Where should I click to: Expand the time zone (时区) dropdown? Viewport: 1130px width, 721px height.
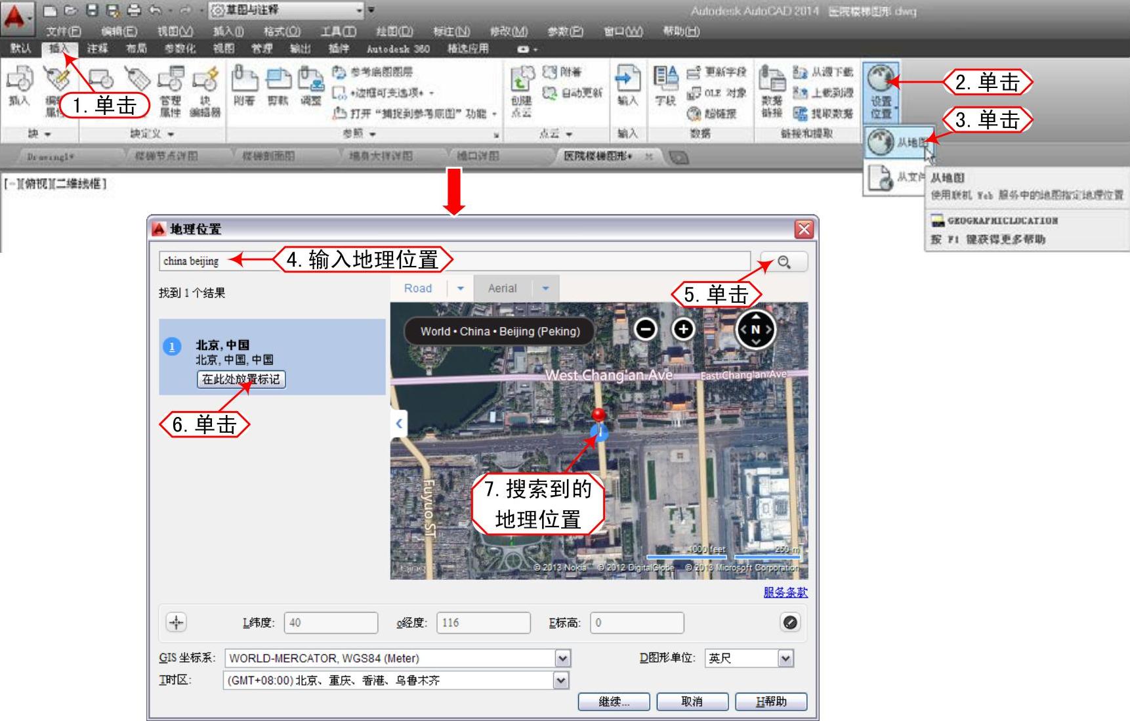coord(561,680)
